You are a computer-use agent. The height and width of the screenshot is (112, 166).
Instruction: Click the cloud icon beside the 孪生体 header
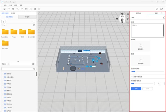click(9, 64)
